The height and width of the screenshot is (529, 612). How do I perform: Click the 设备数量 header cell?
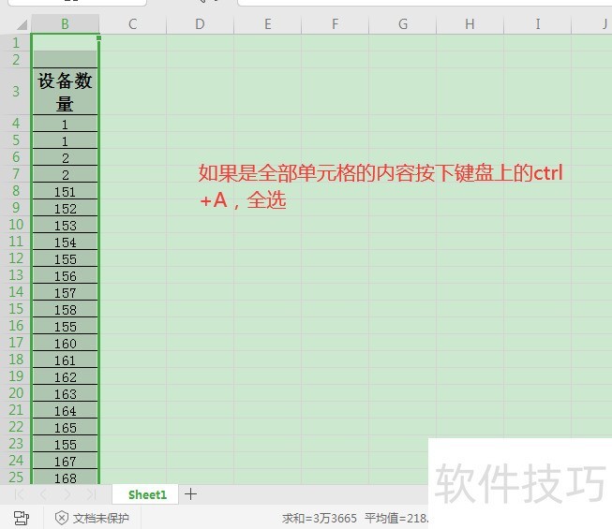pos(66,91)
